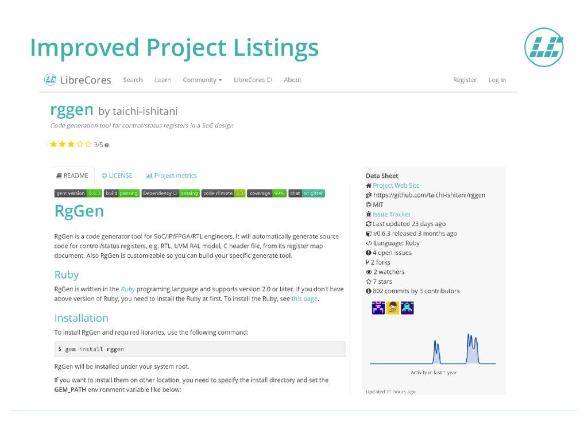This screenshot has height=441, width=588.
Task: Open the Project Web Site link
Action: [396, 185]
